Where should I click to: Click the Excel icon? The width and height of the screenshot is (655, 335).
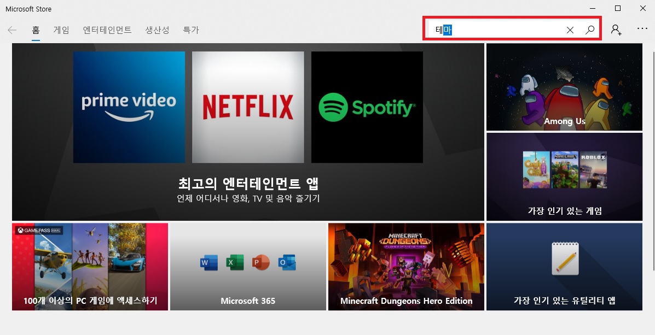(234, 263)
